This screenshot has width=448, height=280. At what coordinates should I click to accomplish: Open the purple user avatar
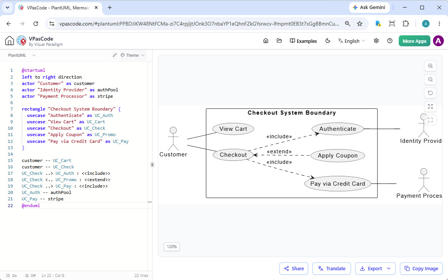[x=438, y=41]
